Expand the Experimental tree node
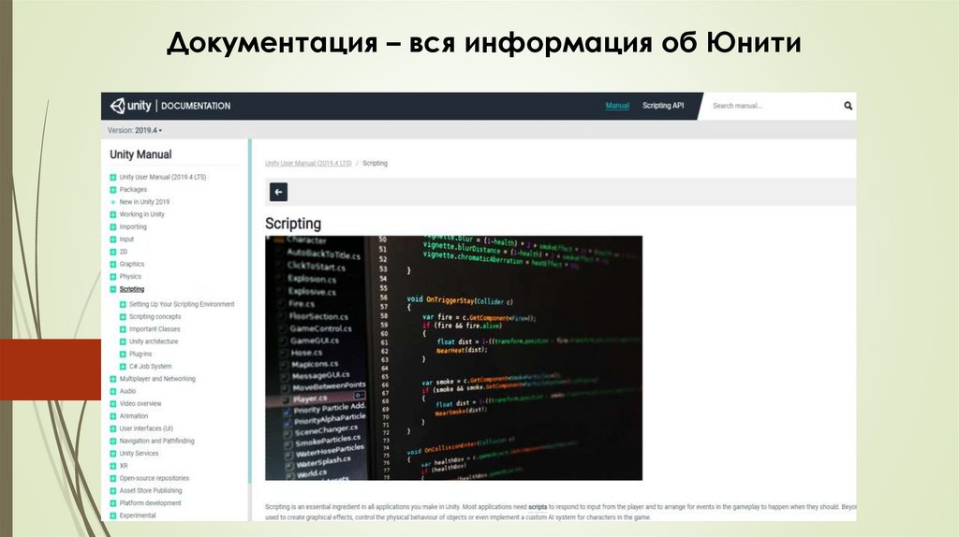 tap(113, 515)
